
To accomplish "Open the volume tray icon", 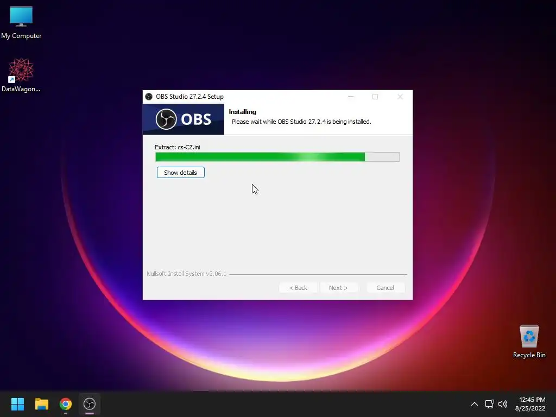I will click(503, 404).
